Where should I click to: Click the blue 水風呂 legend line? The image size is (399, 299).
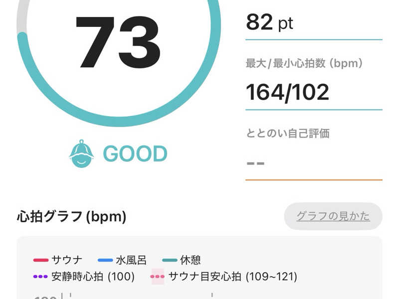tap(105, 260)
